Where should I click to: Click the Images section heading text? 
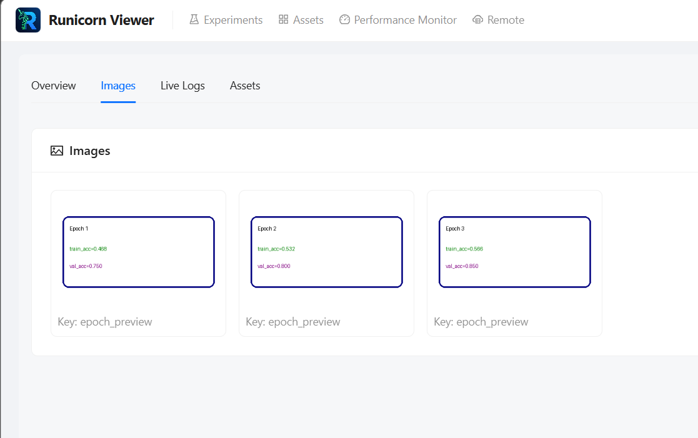90,151
